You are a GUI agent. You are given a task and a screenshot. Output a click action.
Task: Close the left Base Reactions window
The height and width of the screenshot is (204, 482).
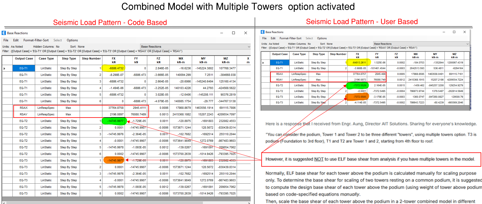246,33
